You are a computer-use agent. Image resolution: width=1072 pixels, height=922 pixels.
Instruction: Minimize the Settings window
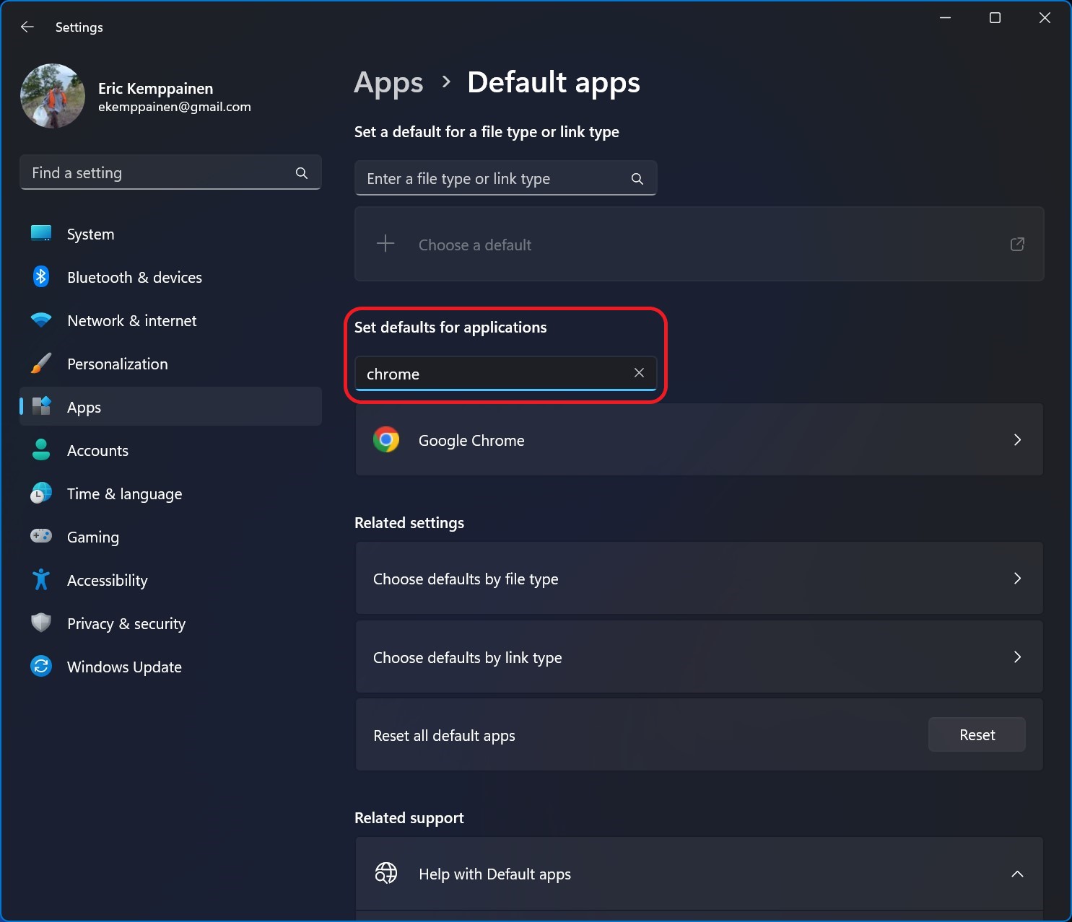tap(945, 18)
